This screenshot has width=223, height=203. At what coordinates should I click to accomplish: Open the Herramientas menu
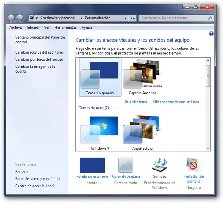(x=65, y=27)
